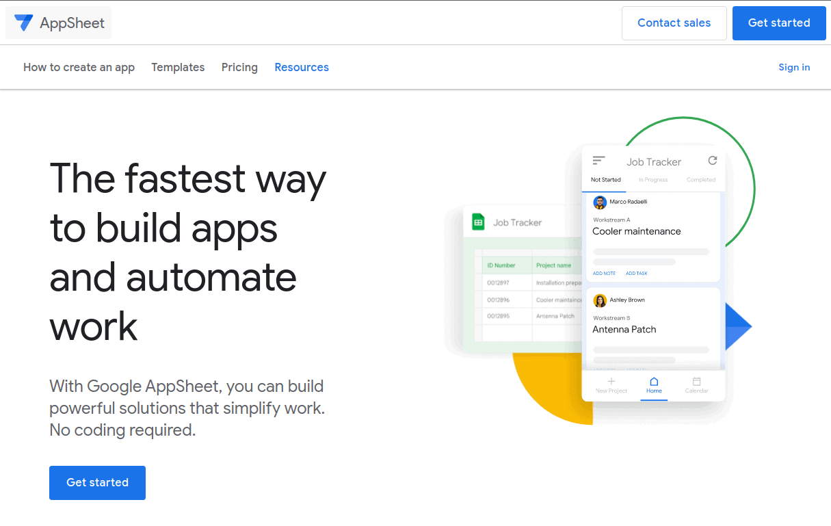Click the green Sheets icon beside Job Tracker

point(478,222)
